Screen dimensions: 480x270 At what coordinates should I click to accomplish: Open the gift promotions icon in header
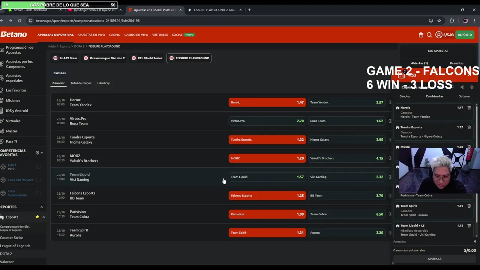coord(421,35)
